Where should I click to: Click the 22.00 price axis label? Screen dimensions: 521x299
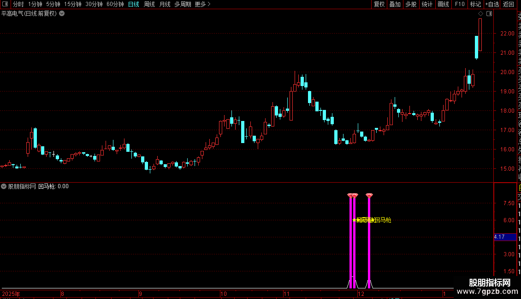pyautogui.click(x=507, y=34)
